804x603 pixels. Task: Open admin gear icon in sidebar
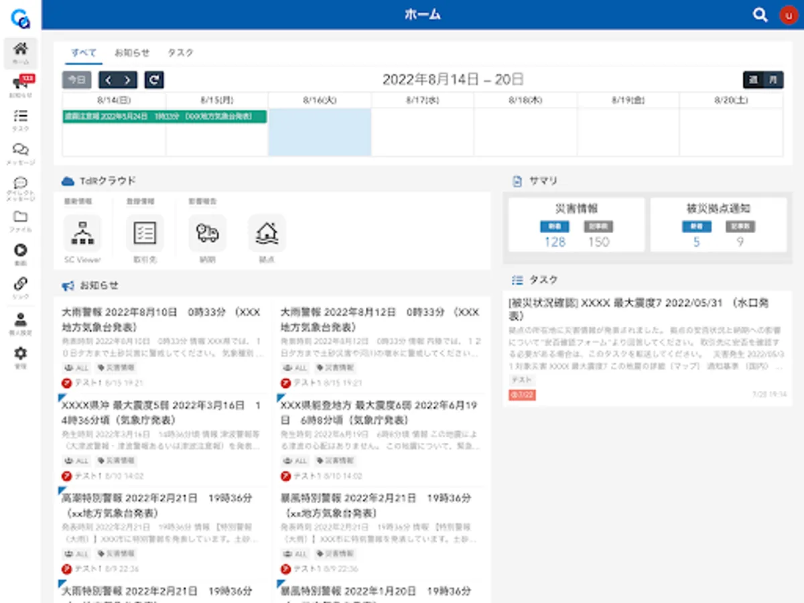coord(21,357)
